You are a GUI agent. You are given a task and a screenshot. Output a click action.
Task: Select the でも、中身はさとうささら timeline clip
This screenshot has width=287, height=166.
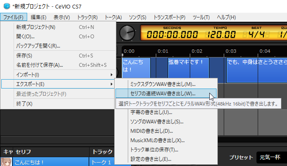256,70
